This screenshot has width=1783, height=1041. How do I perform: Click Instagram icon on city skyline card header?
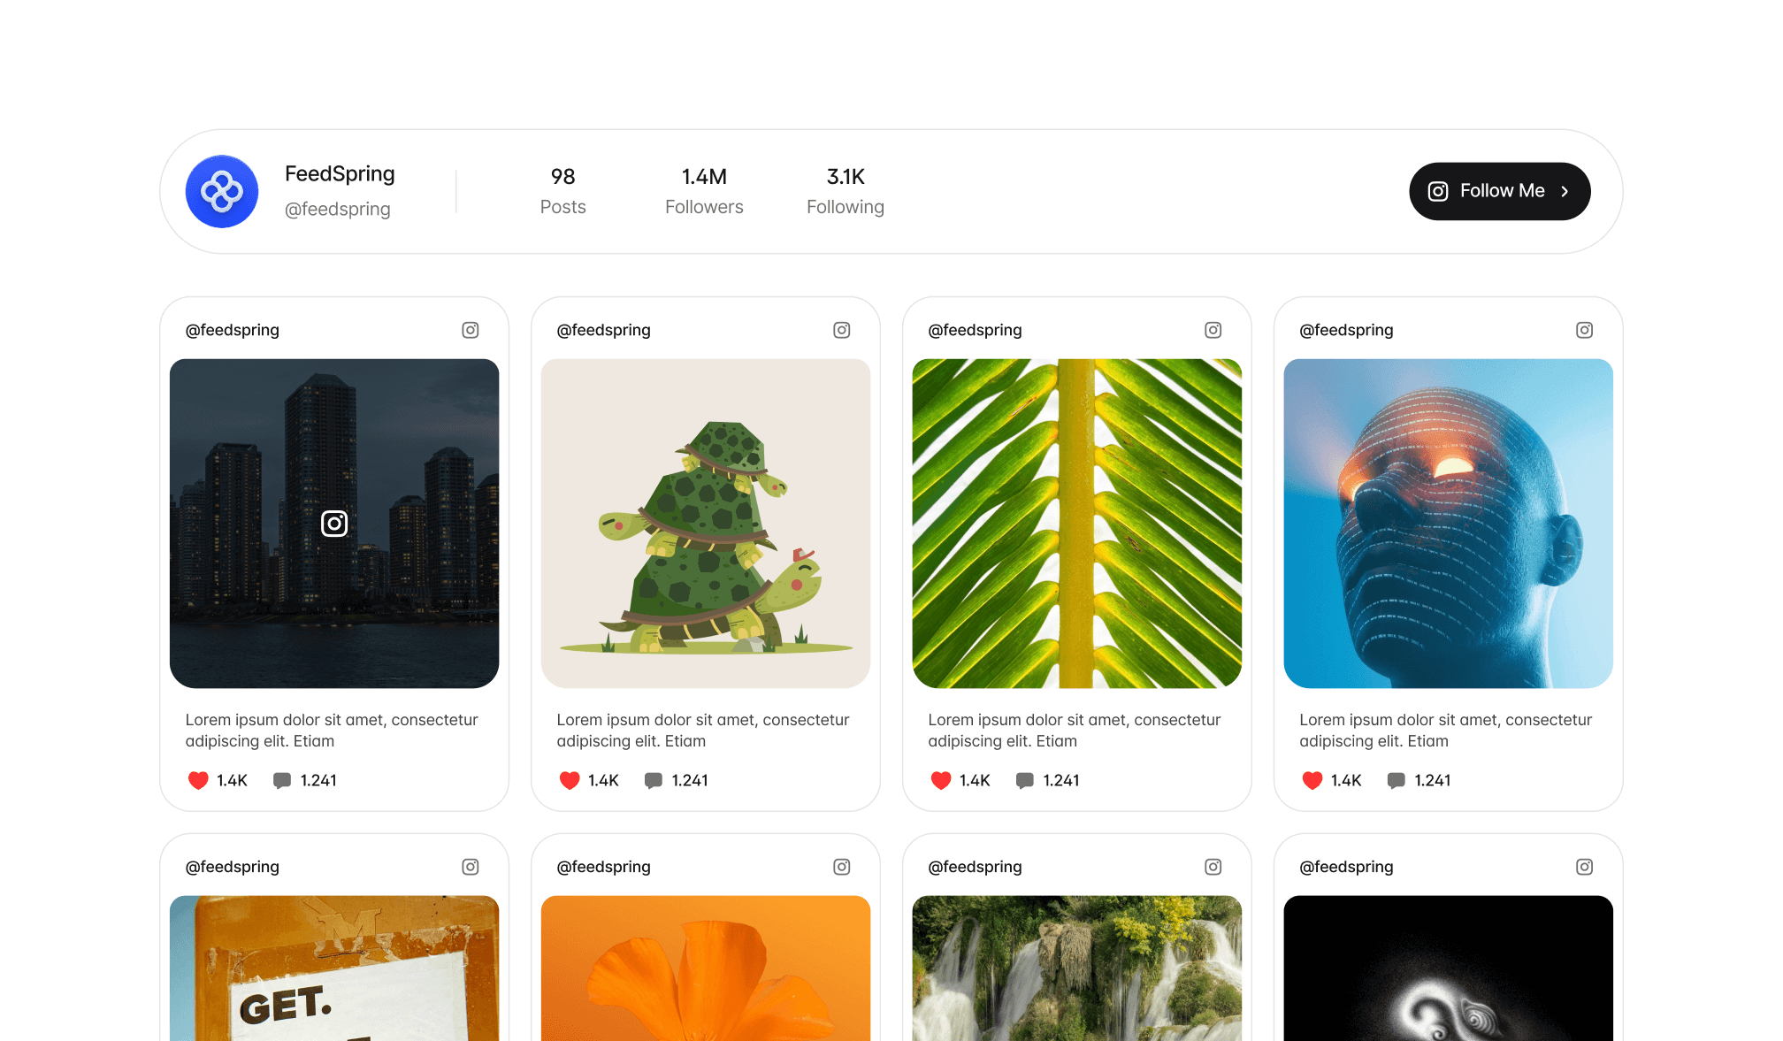(x=471, y=330)
